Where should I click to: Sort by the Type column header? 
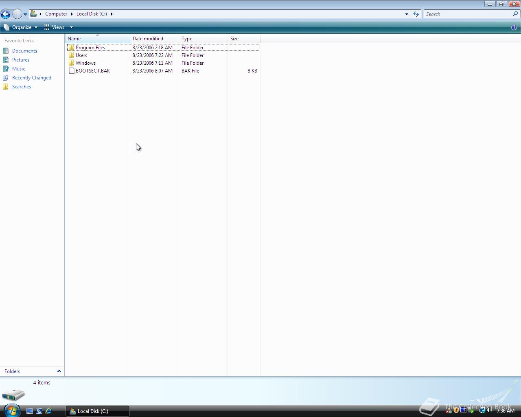(x=203, y=39)
